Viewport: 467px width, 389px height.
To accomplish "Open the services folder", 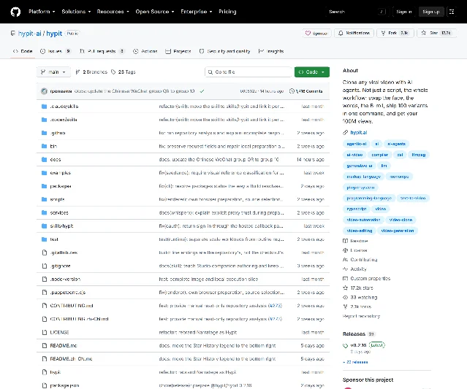I will pos(59,212).
